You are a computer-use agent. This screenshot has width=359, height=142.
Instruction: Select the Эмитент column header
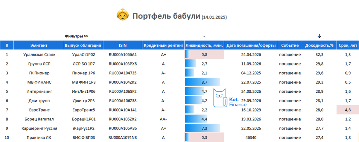(39, 45)
